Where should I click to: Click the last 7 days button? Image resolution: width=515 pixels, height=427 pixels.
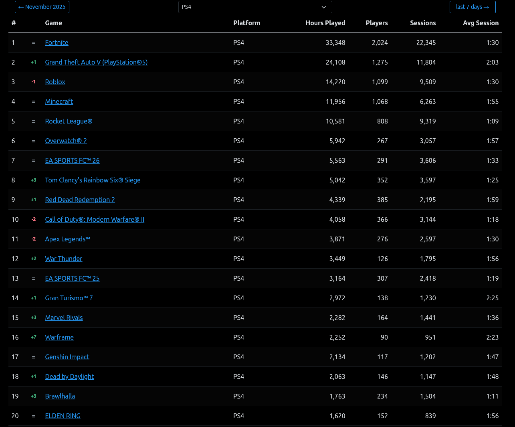[473, 7]
